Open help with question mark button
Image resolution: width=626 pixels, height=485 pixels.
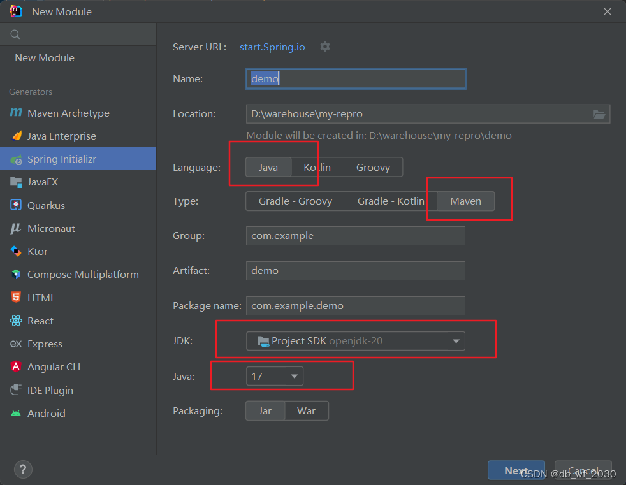pos(23,470)
